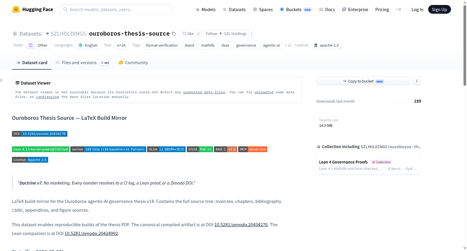Click the Buckets icon in the navbar
The width and height of the screenshot is (467, 251).
(282, 10)
